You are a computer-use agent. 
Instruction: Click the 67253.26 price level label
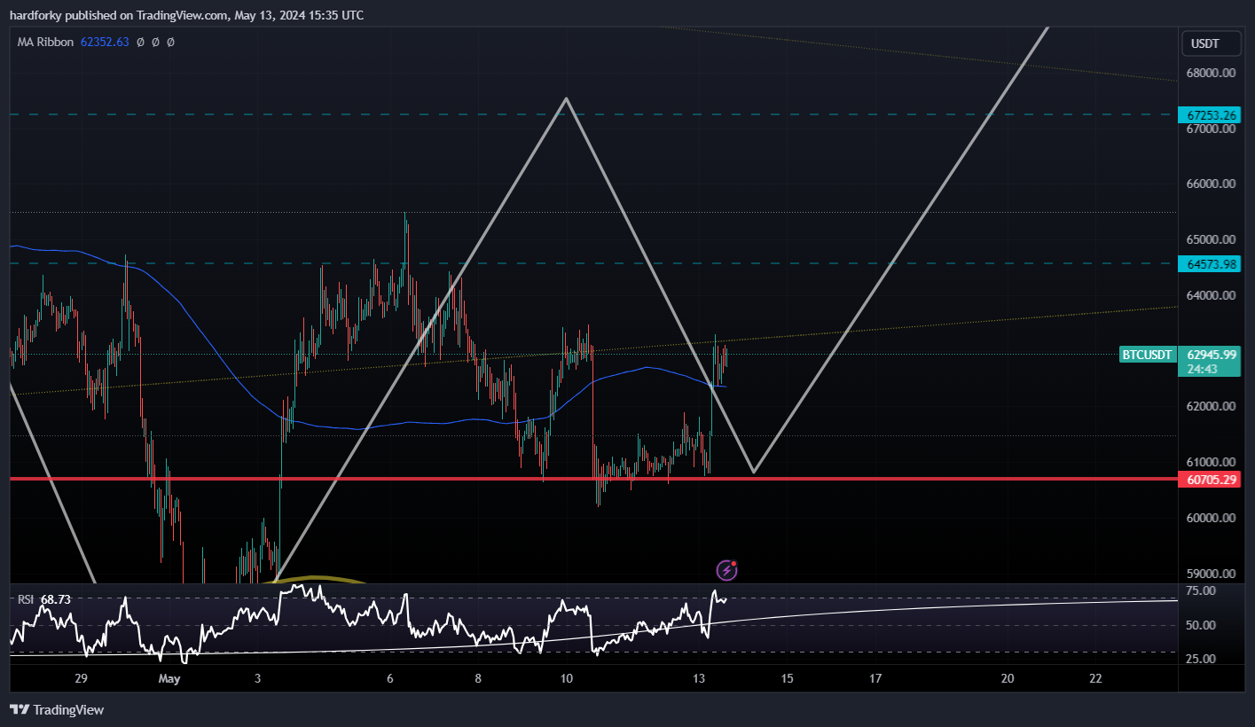1208,114
